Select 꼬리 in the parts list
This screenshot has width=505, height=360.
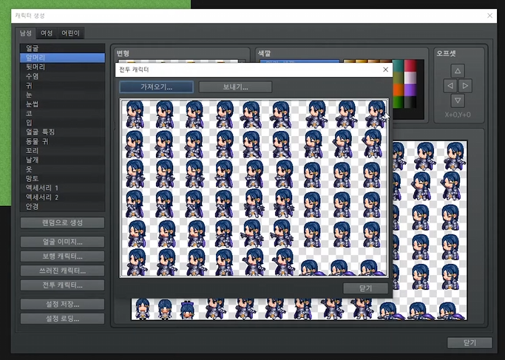[63, 151]
